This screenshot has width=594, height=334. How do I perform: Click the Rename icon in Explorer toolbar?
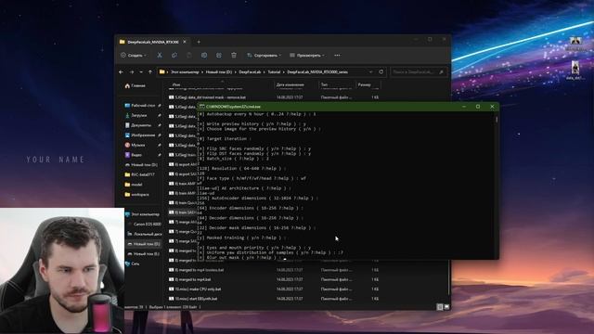click(x=204, y=56)
